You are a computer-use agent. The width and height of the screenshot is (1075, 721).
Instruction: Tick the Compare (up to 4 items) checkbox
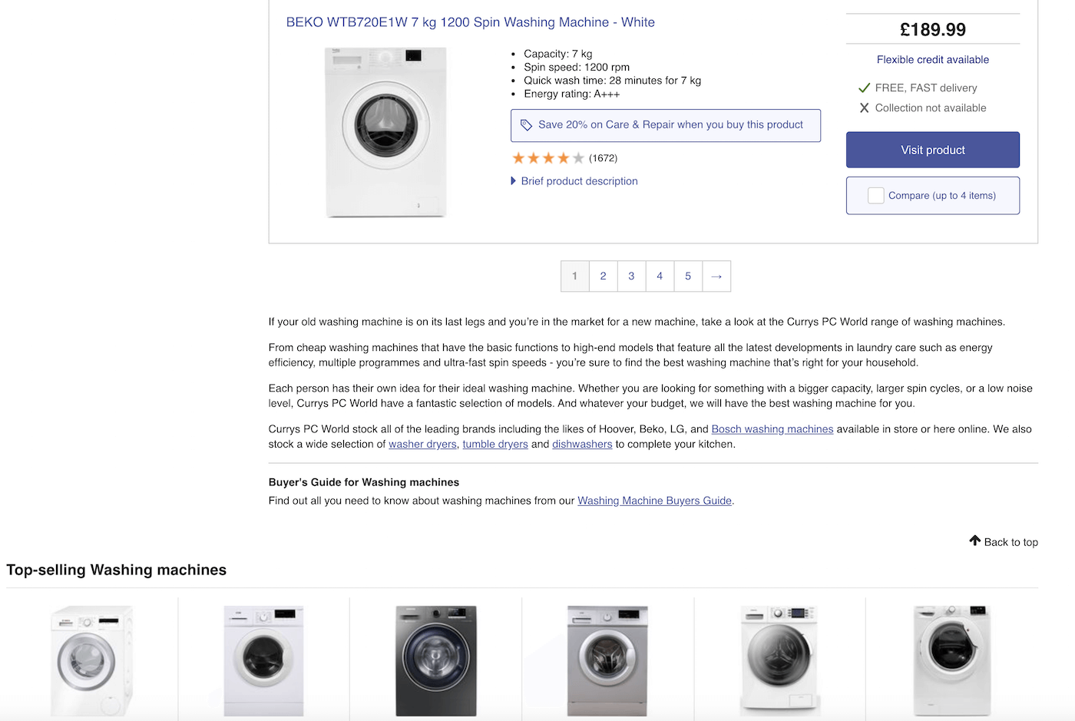tap(875, 196)
